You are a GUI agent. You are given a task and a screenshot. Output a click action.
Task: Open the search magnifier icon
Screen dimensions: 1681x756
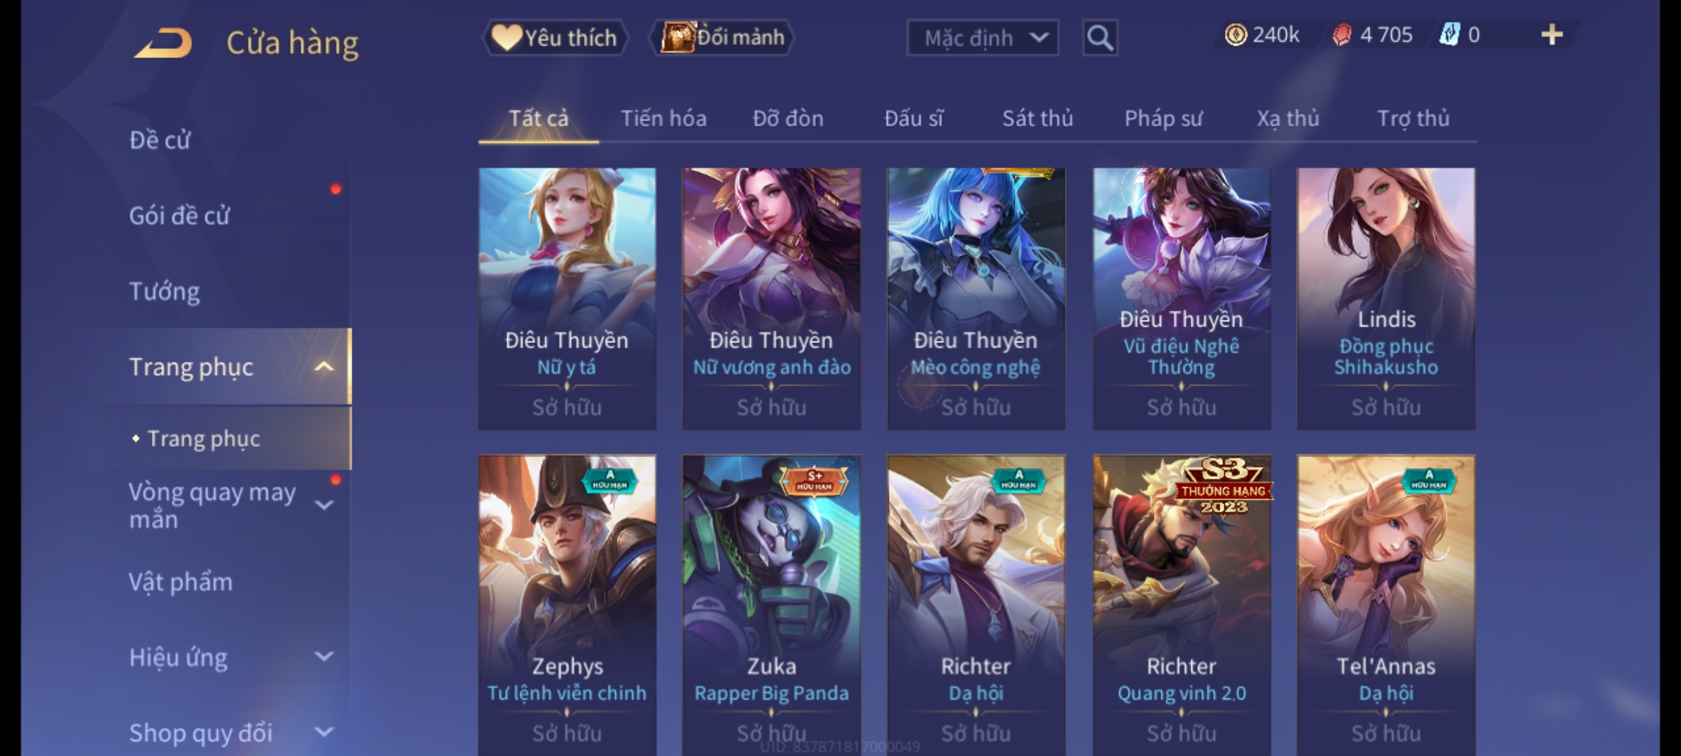[x=1100, y=38]
